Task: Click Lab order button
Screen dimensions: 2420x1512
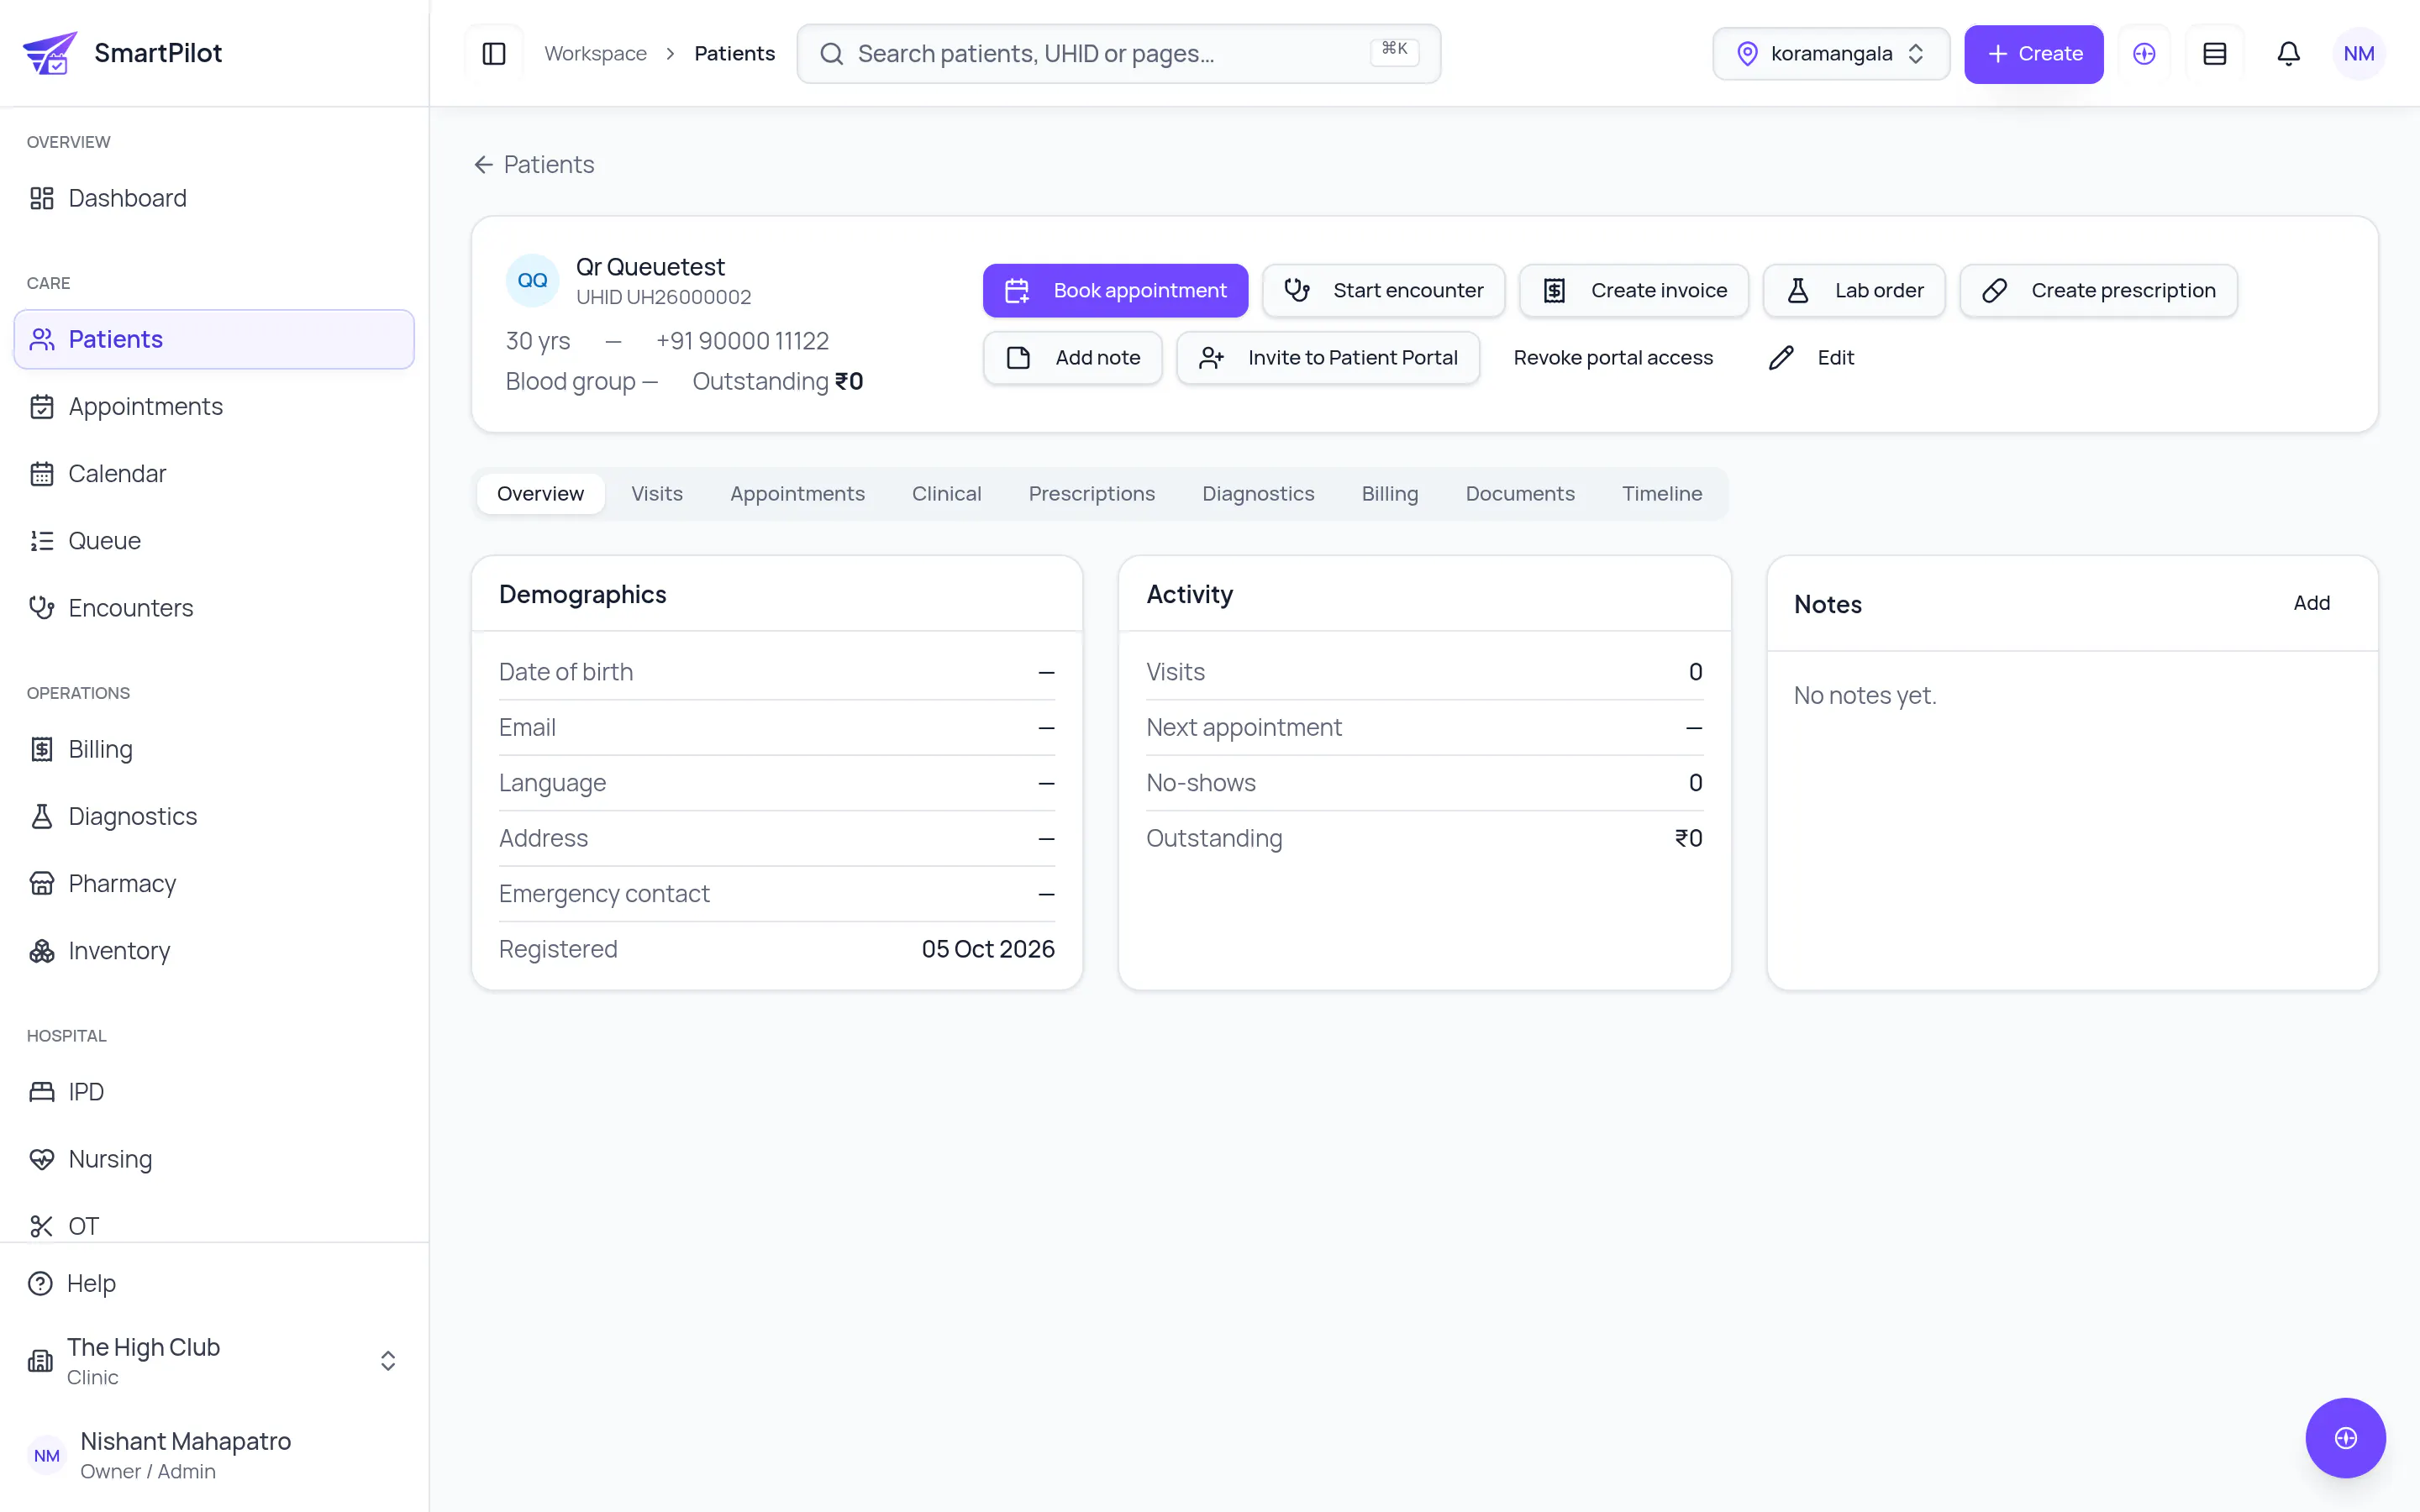Action: pos(1854,291)
